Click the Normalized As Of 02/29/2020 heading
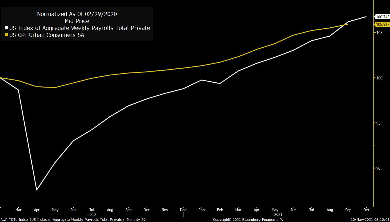The image size is (390, 222). tap(77, 14)
